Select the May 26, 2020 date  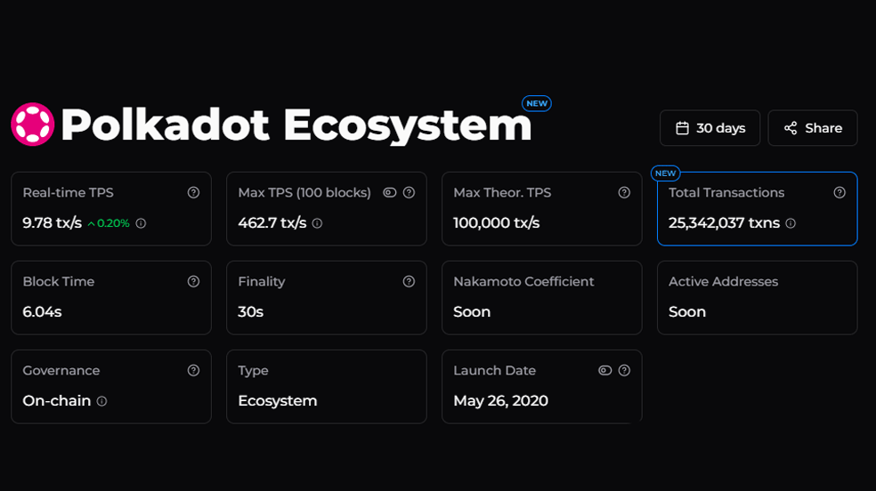pos(500,400)
